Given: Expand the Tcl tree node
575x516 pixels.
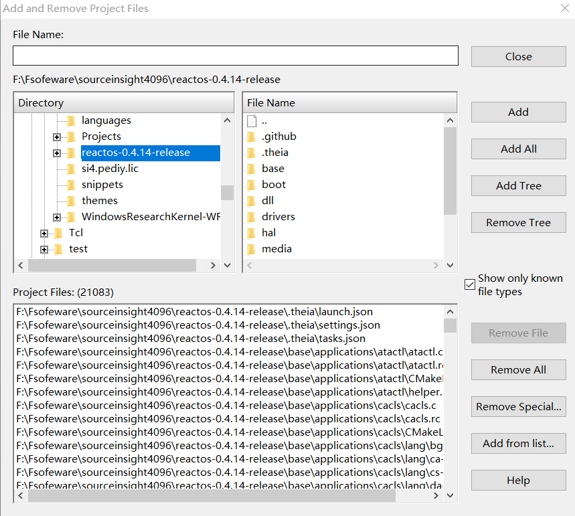Looking at the screenshot, I should click(44, 234).
